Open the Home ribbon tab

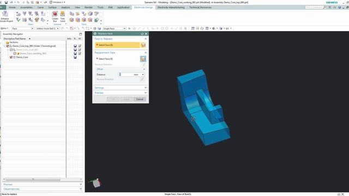click(12, 7)
